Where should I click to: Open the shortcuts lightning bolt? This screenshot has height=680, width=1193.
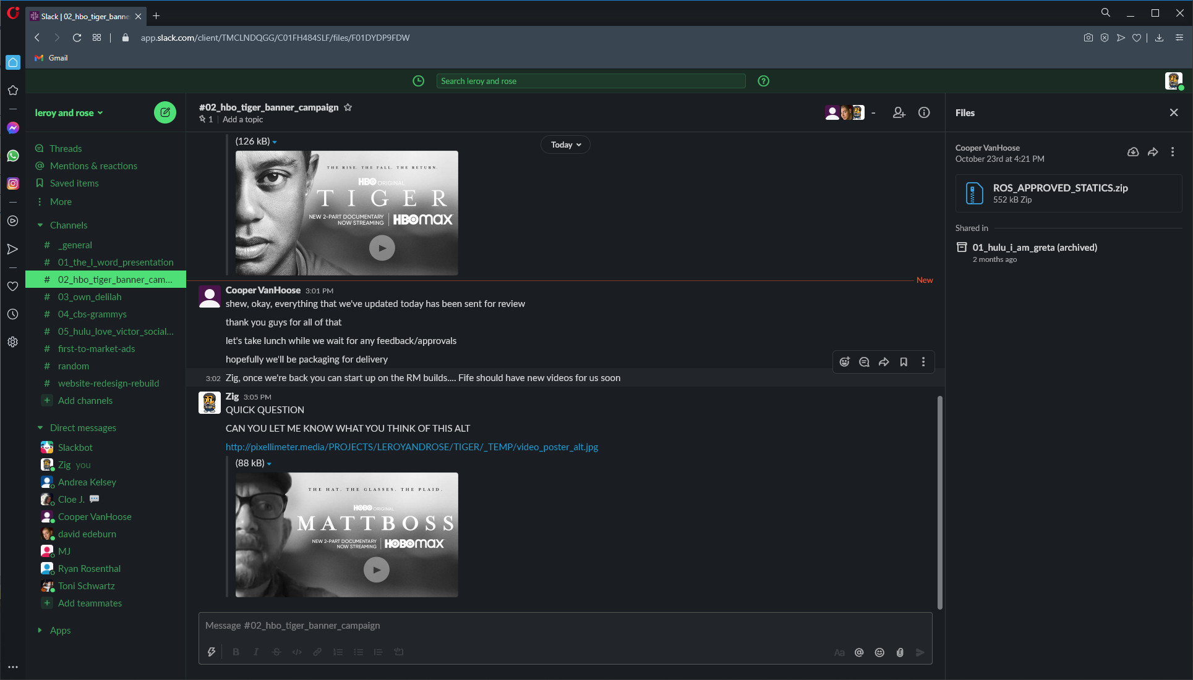(212, 652)
